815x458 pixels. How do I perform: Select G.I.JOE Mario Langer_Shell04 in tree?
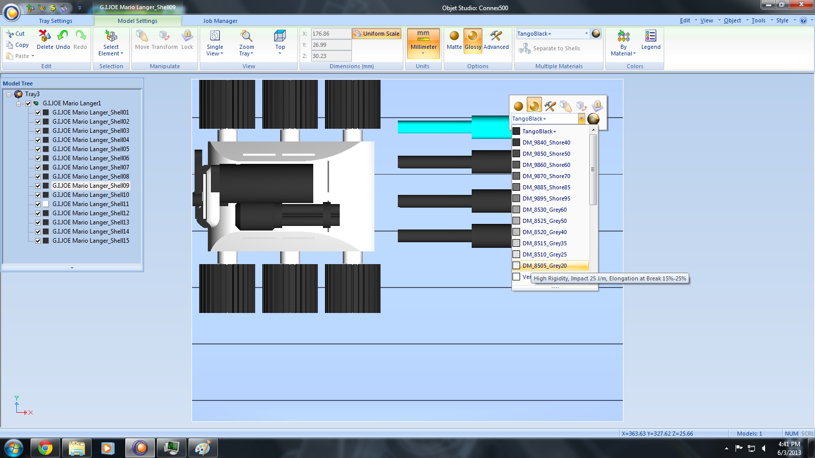(x=91, y=140)
